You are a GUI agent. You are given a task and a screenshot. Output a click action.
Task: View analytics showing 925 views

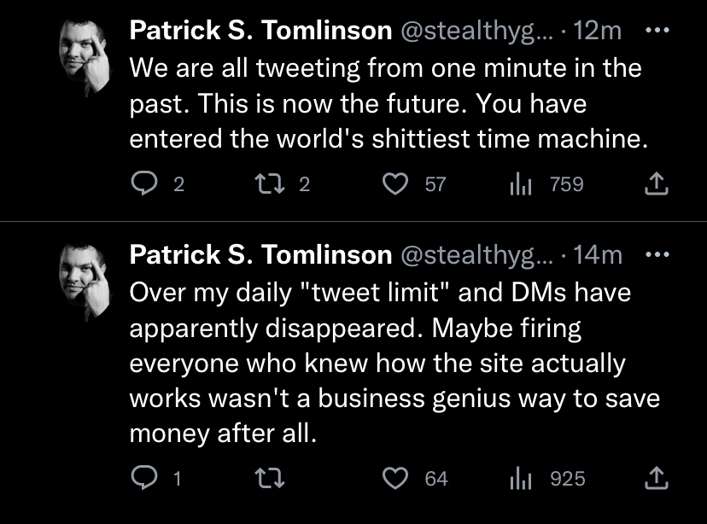point(521,478)
